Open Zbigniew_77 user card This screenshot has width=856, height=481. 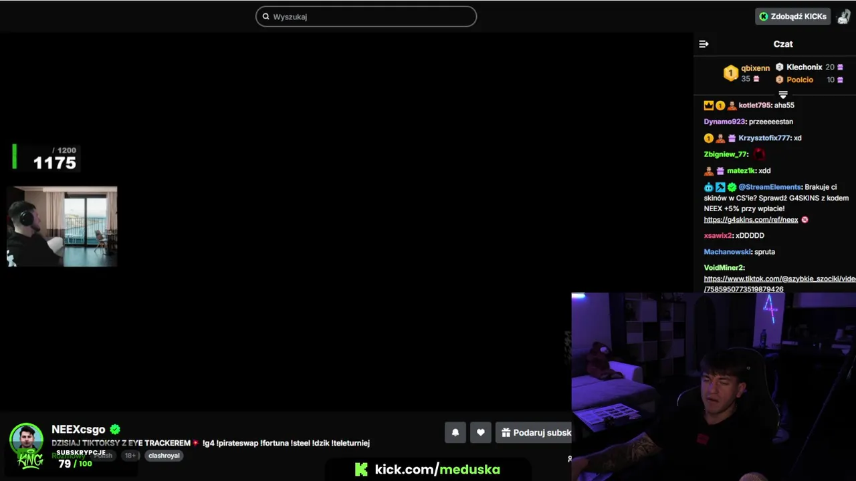725,154
